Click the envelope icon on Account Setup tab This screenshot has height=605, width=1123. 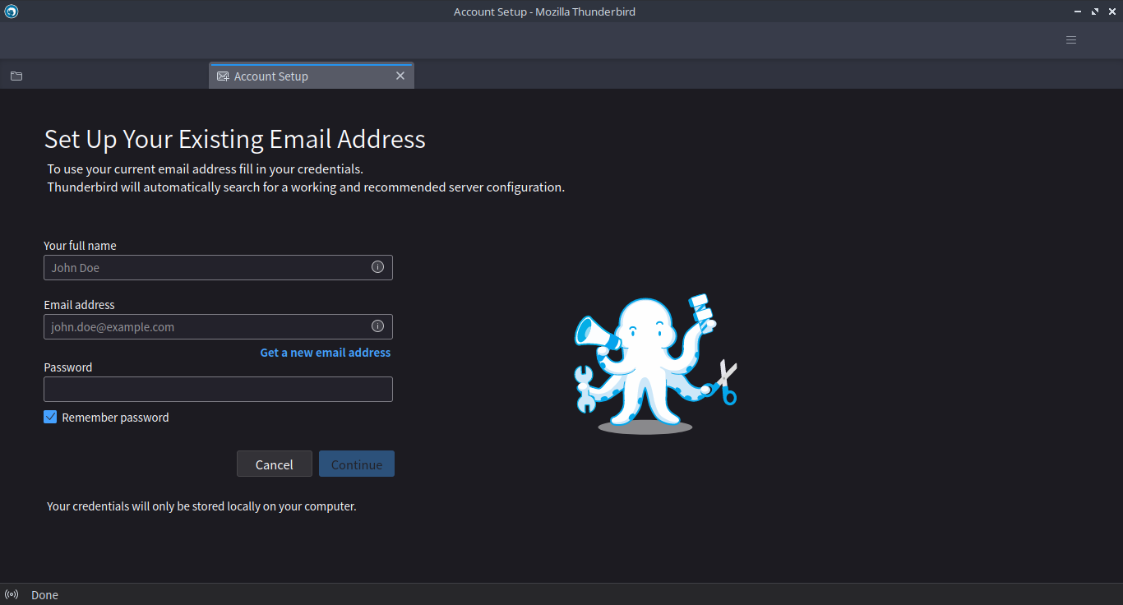pyautogui.click(x=223, y=76)
